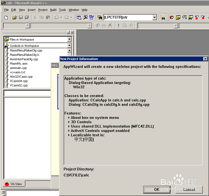Click the workspace panel expand arrow button
The image size is (209, 196).
coord(68,32)
